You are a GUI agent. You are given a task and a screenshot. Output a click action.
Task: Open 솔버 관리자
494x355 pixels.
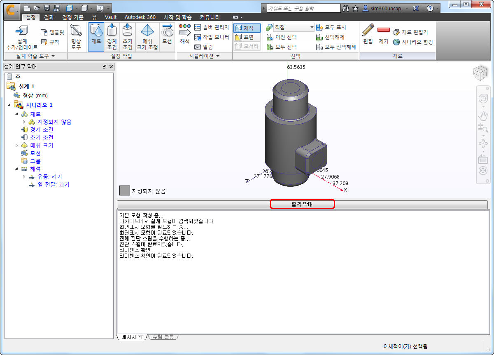[212, 27]
